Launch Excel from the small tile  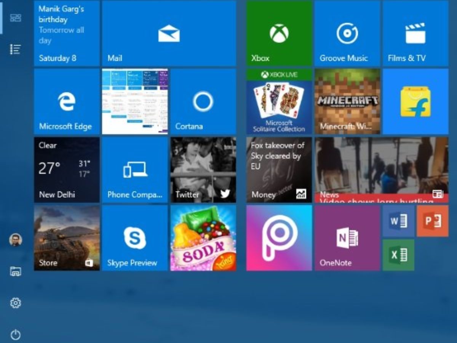coord(398,255)
